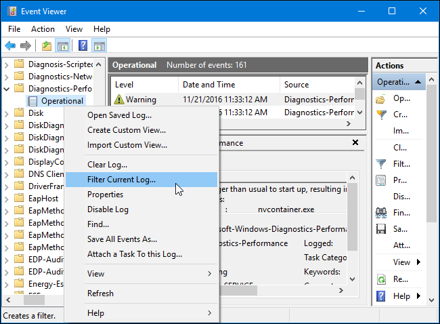Choose Attach a Task To this Log
440x324 pixels.
pos(141,254)
